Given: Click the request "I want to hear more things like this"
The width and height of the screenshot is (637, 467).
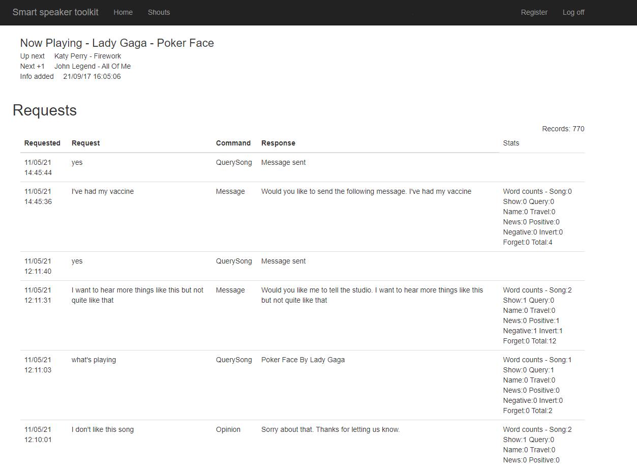Looking at the screenshot, I should (x=137, y=295).
